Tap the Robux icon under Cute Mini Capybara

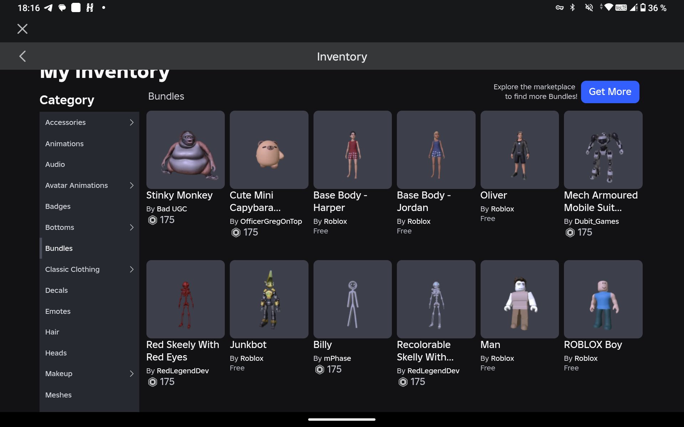click(x=236, y=233)
